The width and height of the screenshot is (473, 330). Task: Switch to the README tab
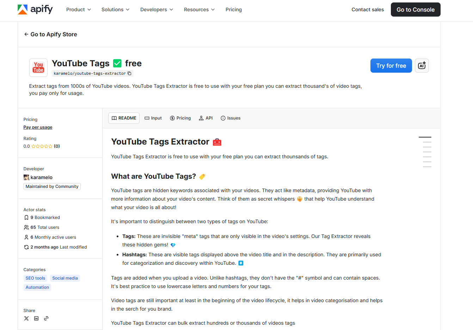click(x=124, y=118)
